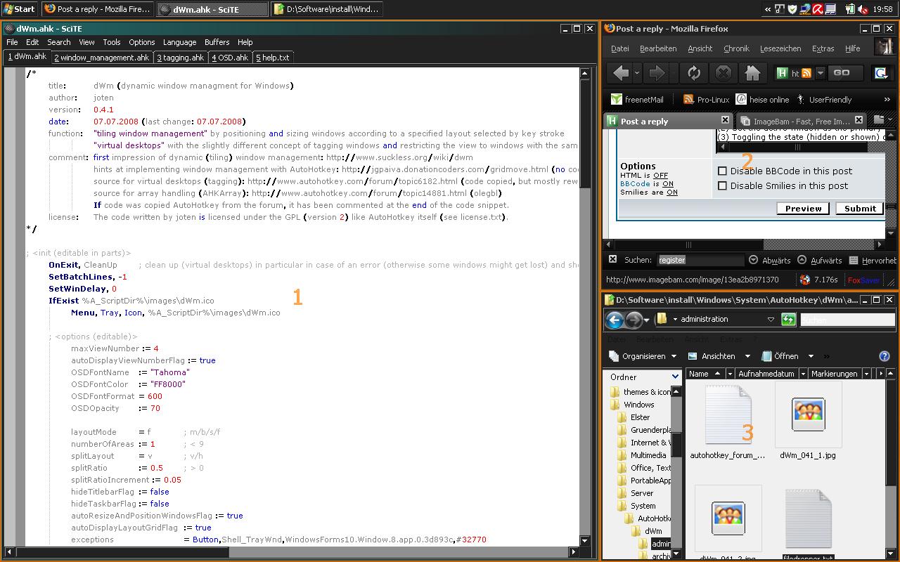Select the Server folder in tree
This screenshot has width=900, height=562.
tap(636, 493)
